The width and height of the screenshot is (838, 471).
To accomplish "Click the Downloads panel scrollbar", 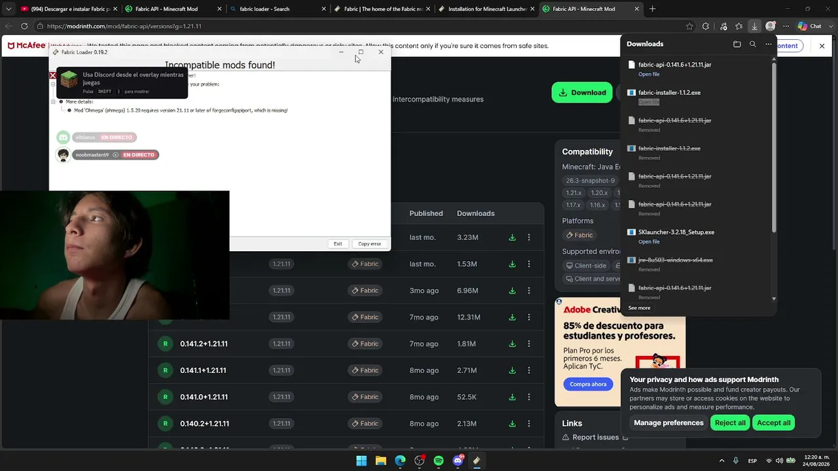I will (x=774, y=148).
